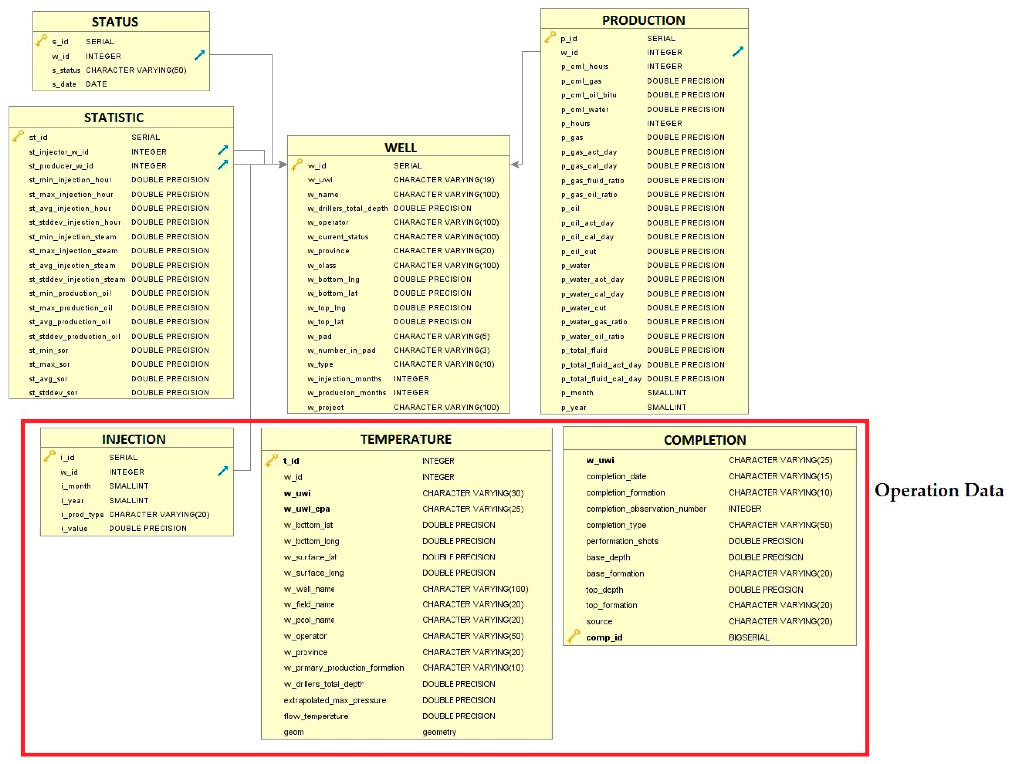Click the primary key icon beside st_id
This screenshot has width=1009, height=764.
pyautogui.click(x=18, y=136)
